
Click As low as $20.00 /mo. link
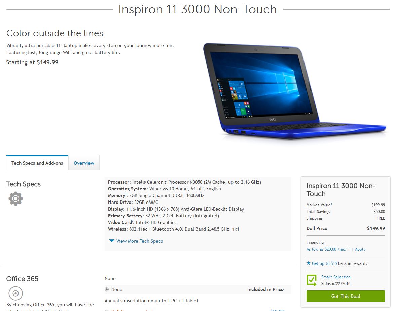328,249
